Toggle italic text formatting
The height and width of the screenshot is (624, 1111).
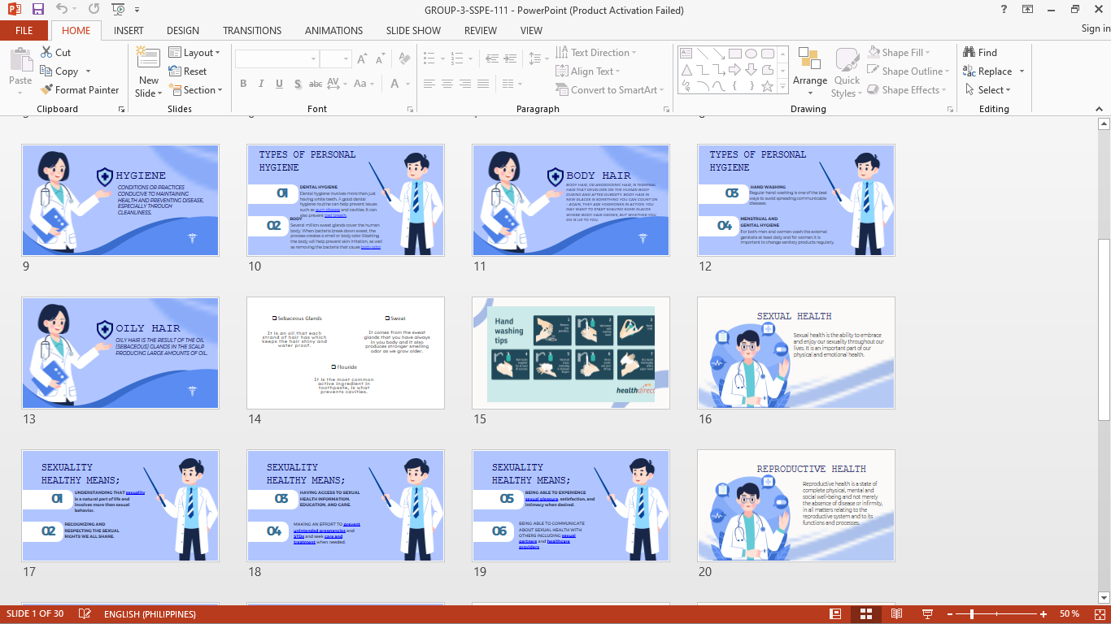click(x=261, y=84)
